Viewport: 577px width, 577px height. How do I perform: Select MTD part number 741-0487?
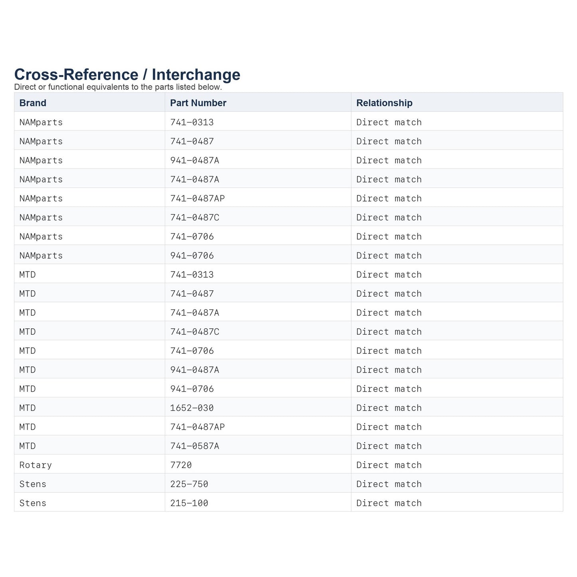coord(192,294)
